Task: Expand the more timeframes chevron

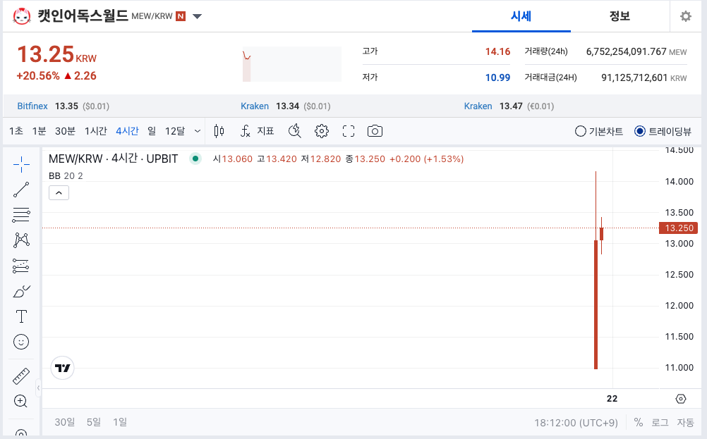Action: (197, 131)
